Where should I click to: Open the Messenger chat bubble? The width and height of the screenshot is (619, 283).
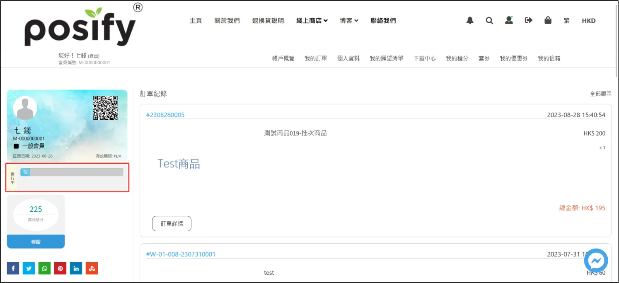click(596, 261)
